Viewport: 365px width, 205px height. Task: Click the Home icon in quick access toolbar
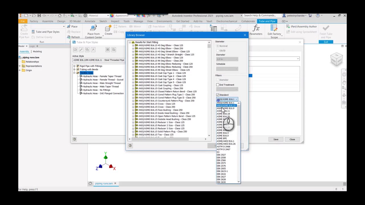click(60, 15)
